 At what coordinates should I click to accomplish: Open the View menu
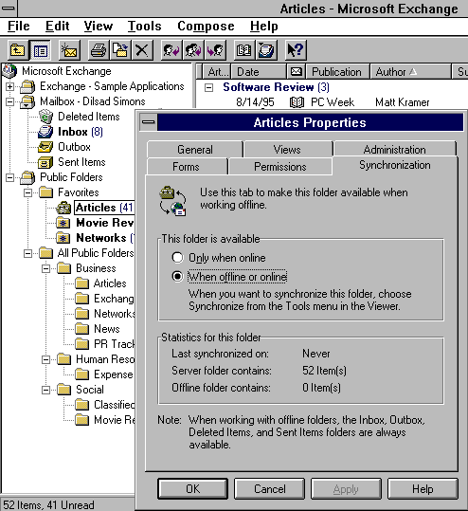click(99, 27)
